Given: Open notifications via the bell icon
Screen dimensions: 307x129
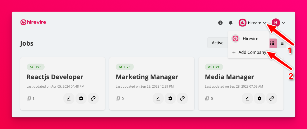Looking at the screenshot, I should (x=231, y=23).
